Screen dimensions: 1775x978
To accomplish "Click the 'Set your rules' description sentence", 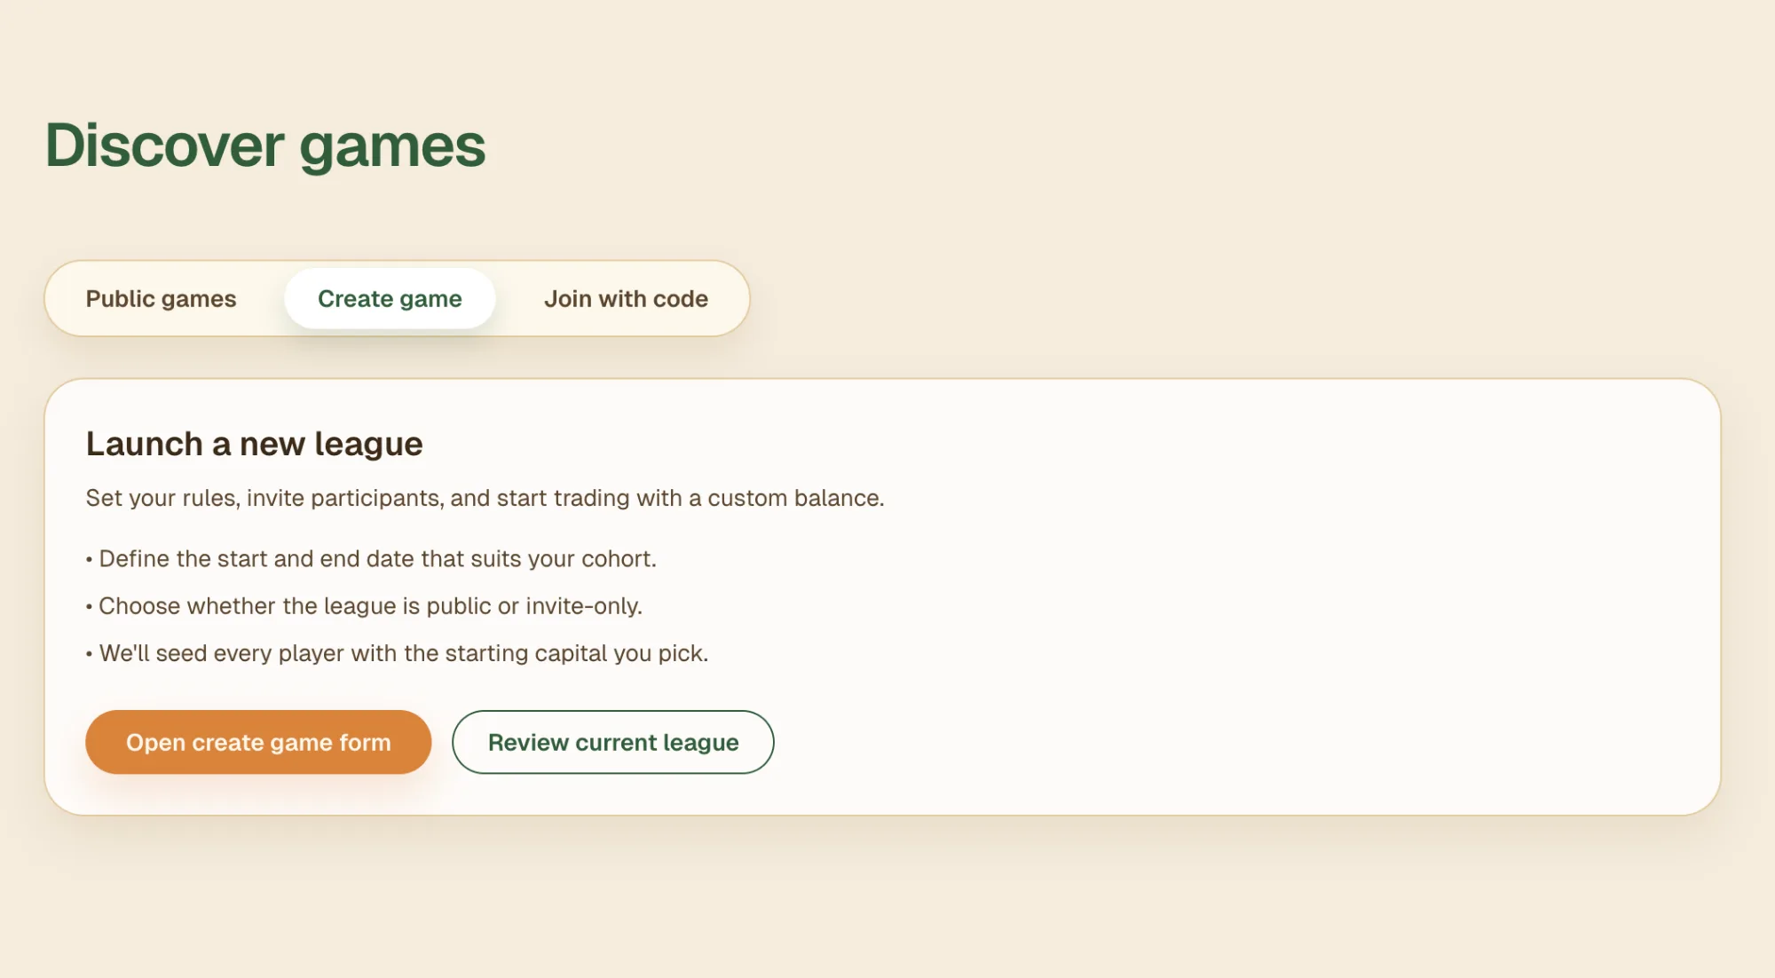I will pyautogui.click(x=485, y=498).
